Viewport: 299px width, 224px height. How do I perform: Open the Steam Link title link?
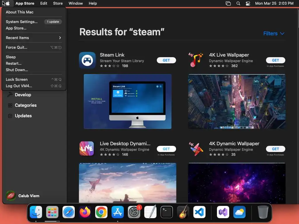(112, 55)
